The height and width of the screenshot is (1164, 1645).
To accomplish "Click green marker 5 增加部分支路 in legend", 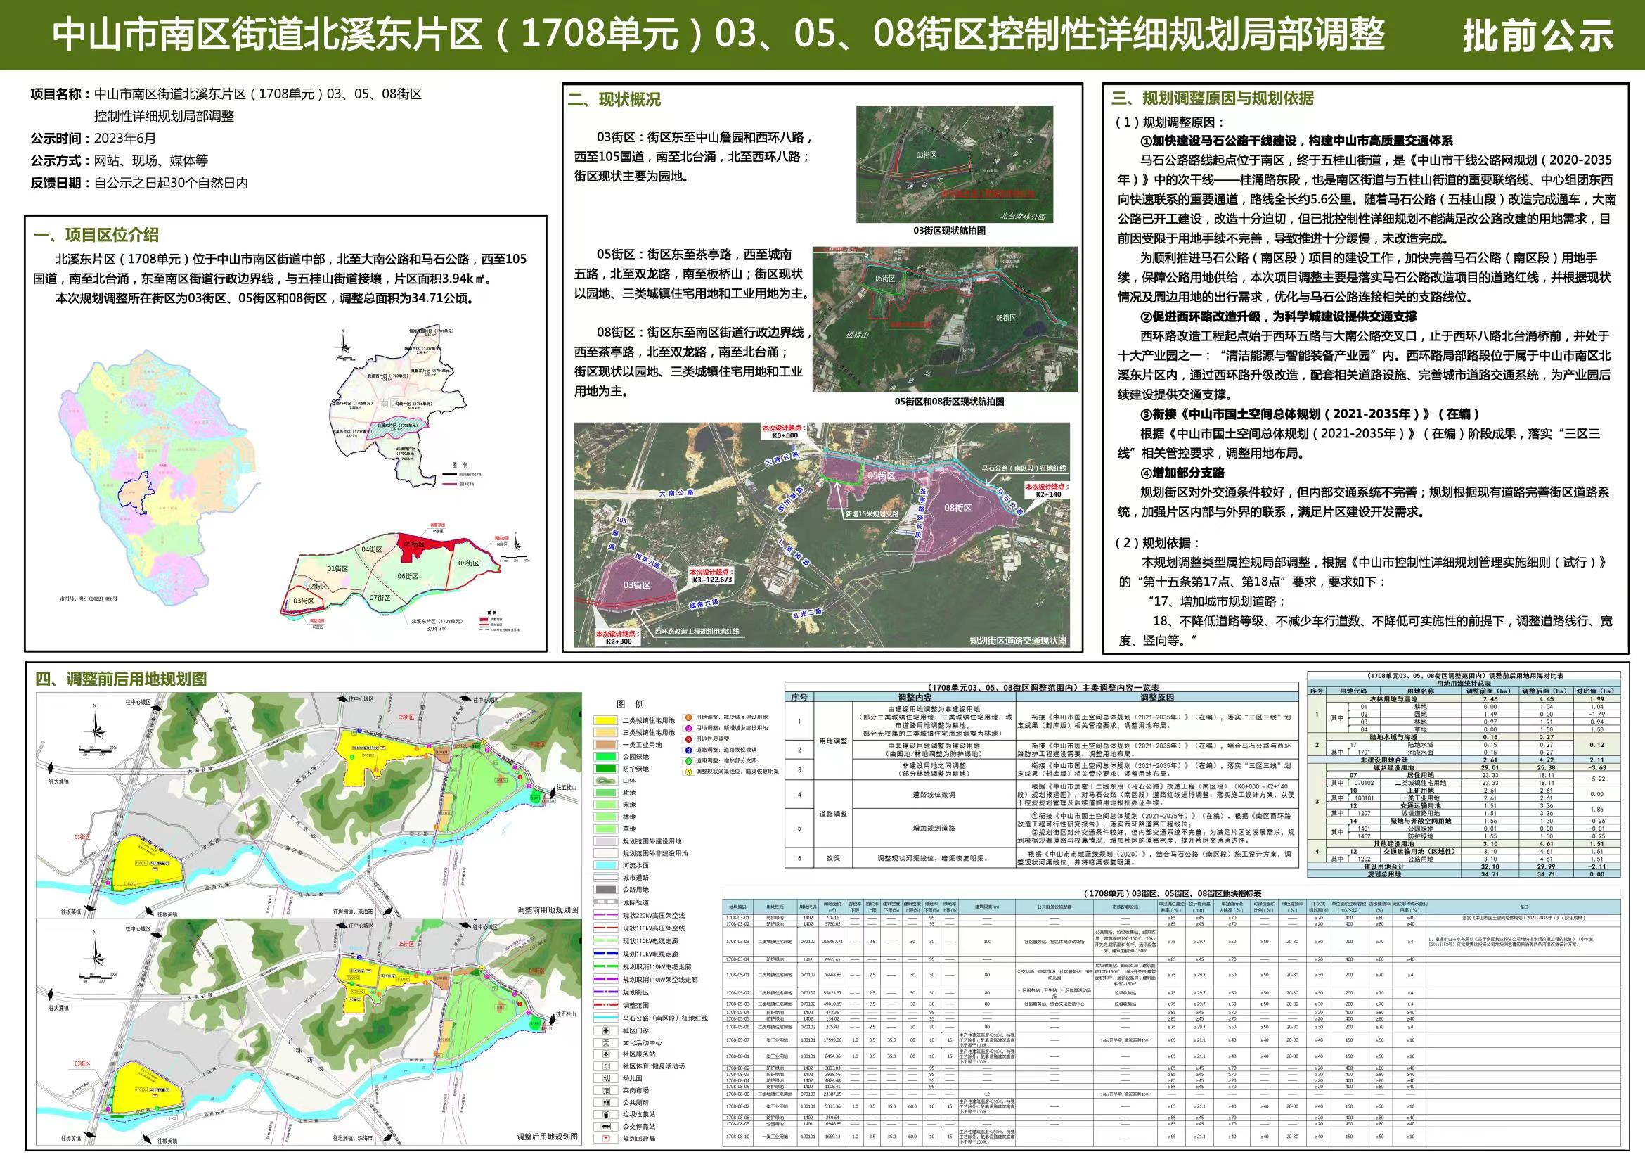I will click(688, 760).
